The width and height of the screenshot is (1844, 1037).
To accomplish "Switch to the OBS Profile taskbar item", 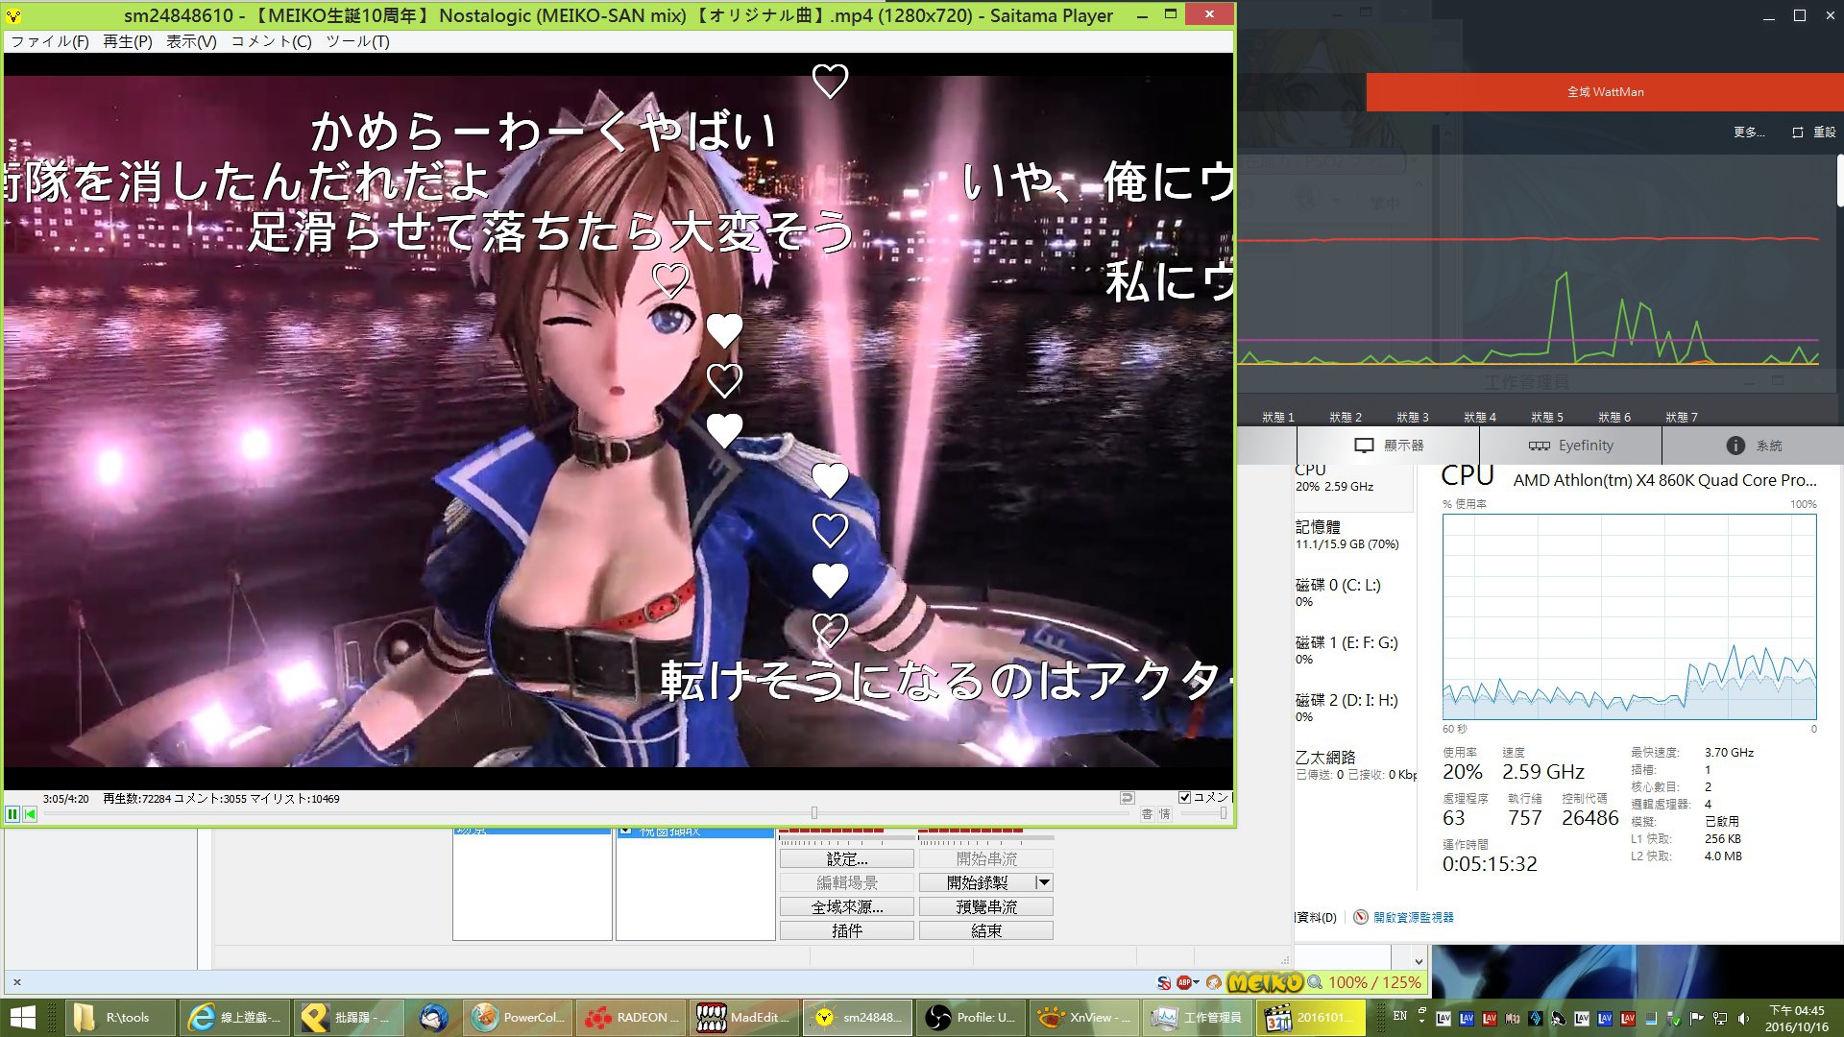I will [x=971, y=1018].
